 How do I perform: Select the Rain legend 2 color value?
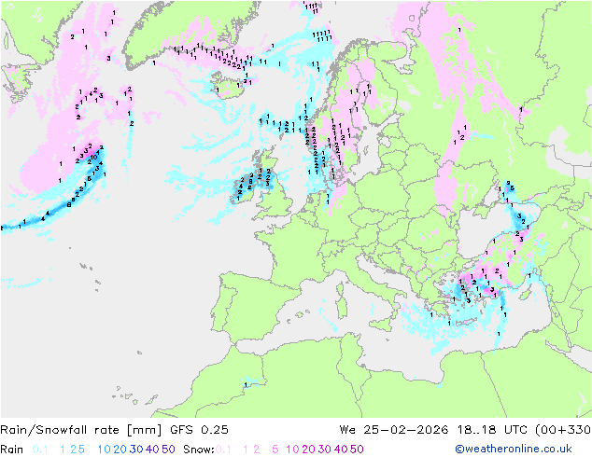[x=73, y=450]
